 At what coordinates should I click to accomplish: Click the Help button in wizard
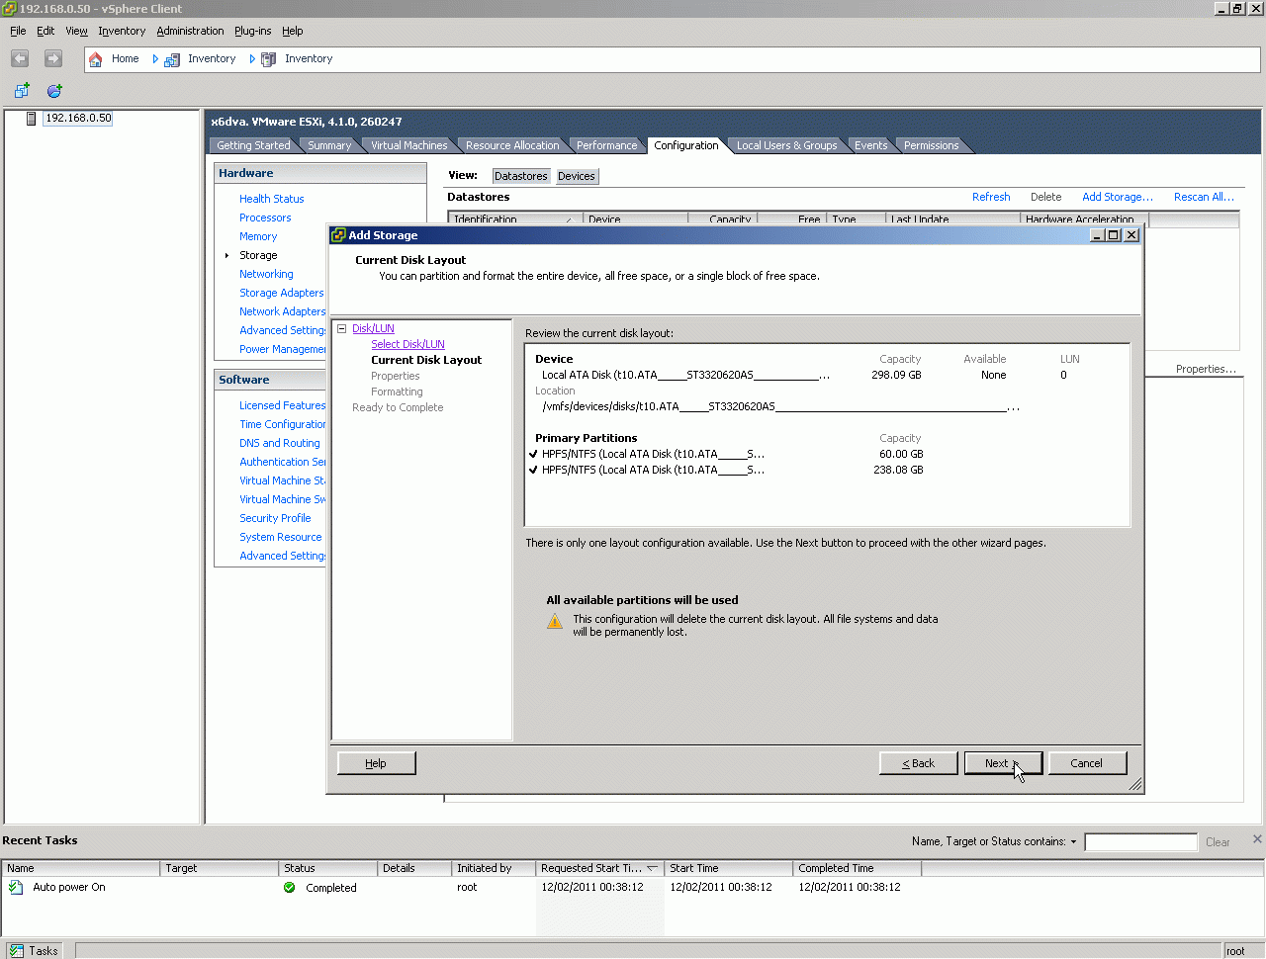[376, 763]
